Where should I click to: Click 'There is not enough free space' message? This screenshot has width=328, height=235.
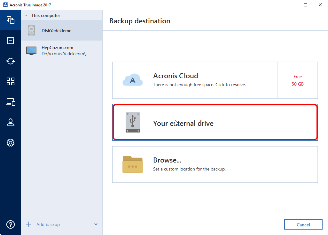(199, 85)
